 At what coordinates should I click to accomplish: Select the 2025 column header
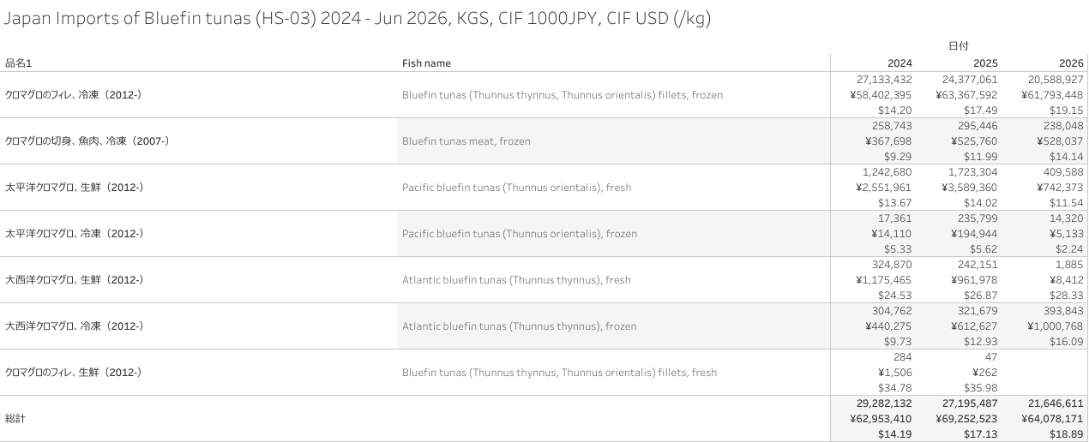[x=985, y=63]
